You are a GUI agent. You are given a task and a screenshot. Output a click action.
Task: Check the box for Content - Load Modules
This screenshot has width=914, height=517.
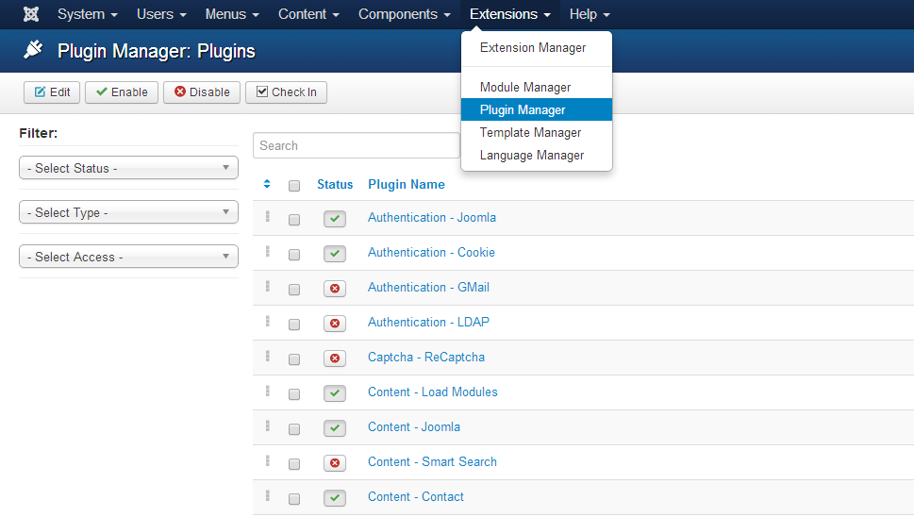point(294,394)
